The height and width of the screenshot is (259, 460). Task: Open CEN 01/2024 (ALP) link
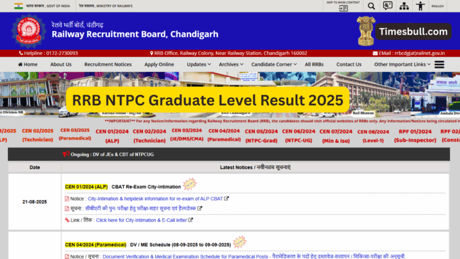point(112,136)
